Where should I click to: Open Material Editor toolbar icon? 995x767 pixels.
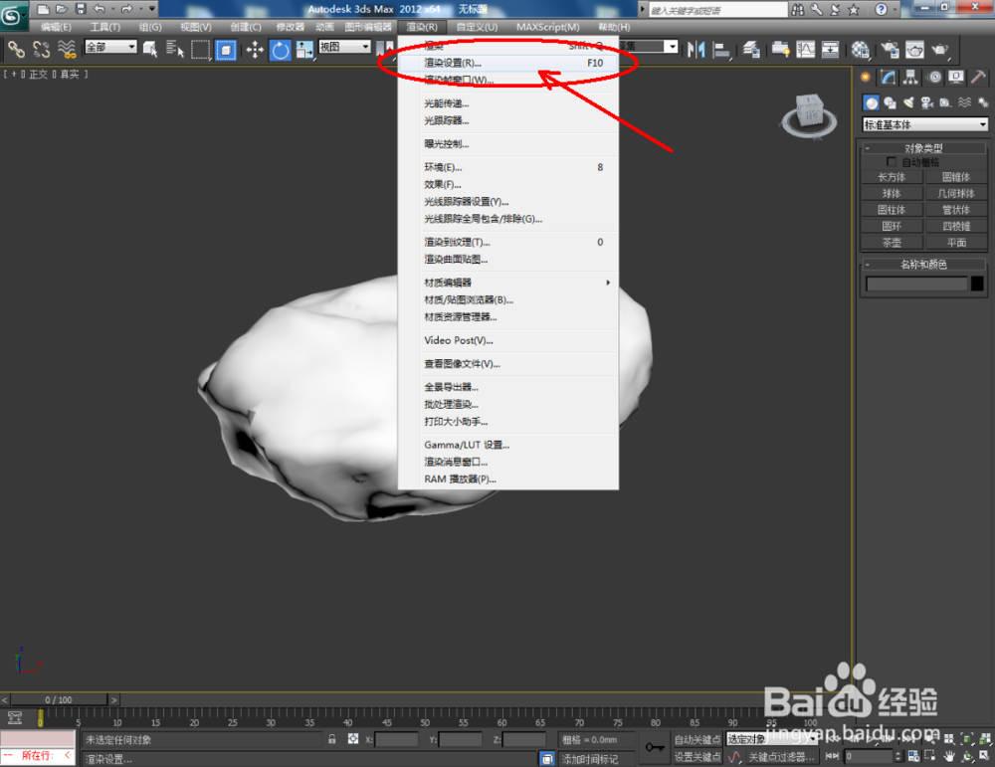[x=861, y=49]
